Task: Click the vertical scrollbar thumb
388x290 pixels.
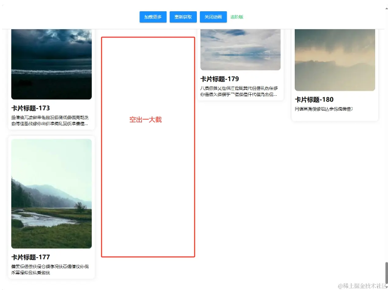Action: (386, 273)
